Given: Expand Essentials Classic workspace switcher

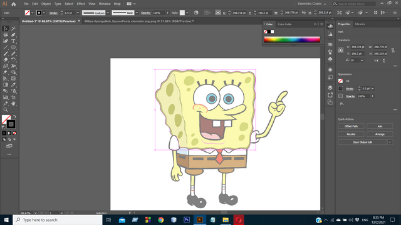Looking at the screenshot, I should click(312, 4).
